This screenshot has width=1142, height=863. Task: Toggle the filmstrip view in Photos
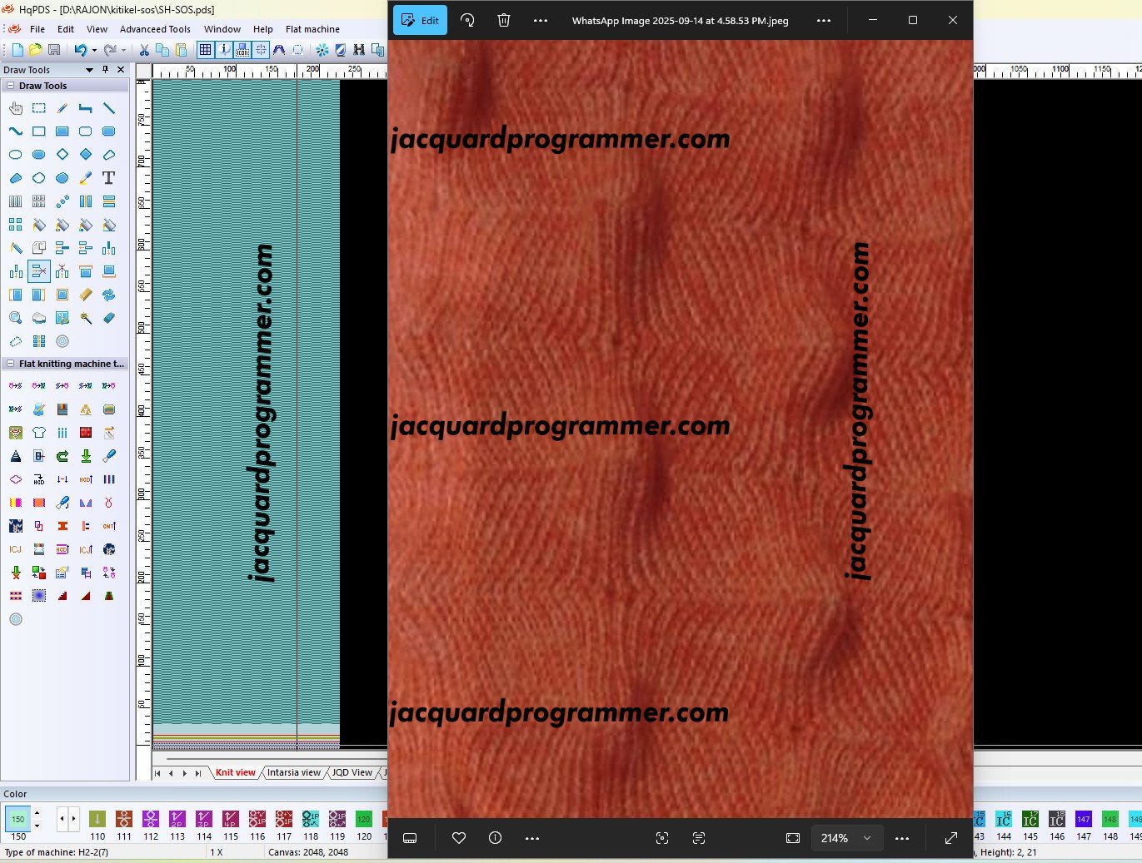pos(410,838)
